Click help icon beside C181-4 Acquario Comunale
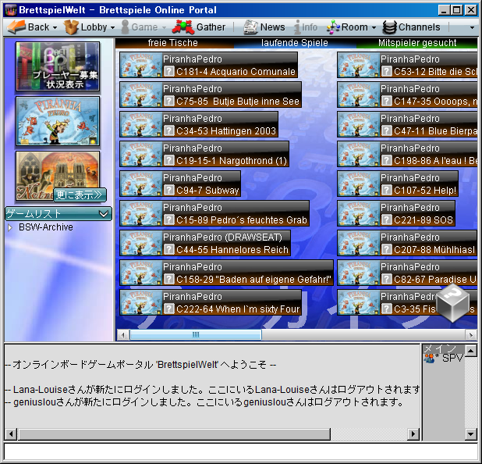 pyautogui.click(x=168, y=71)
